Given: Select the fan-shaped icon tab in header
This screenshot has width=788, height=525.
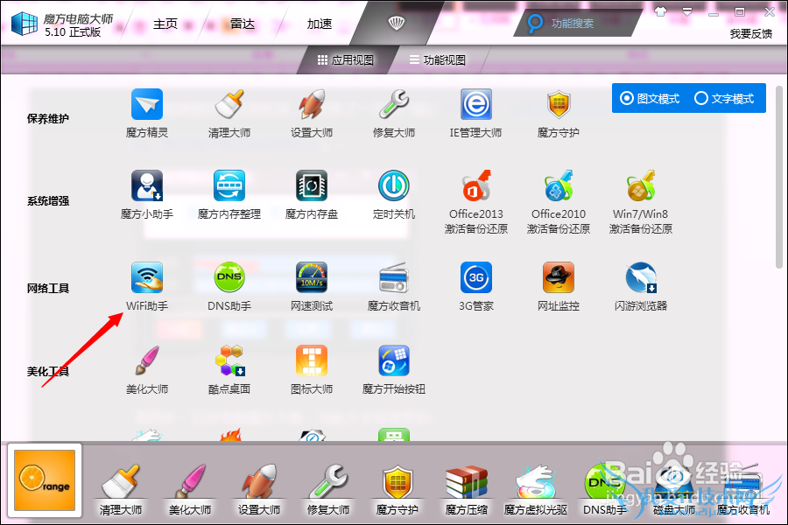Looking at the screenshot, I should pos(396,23).
